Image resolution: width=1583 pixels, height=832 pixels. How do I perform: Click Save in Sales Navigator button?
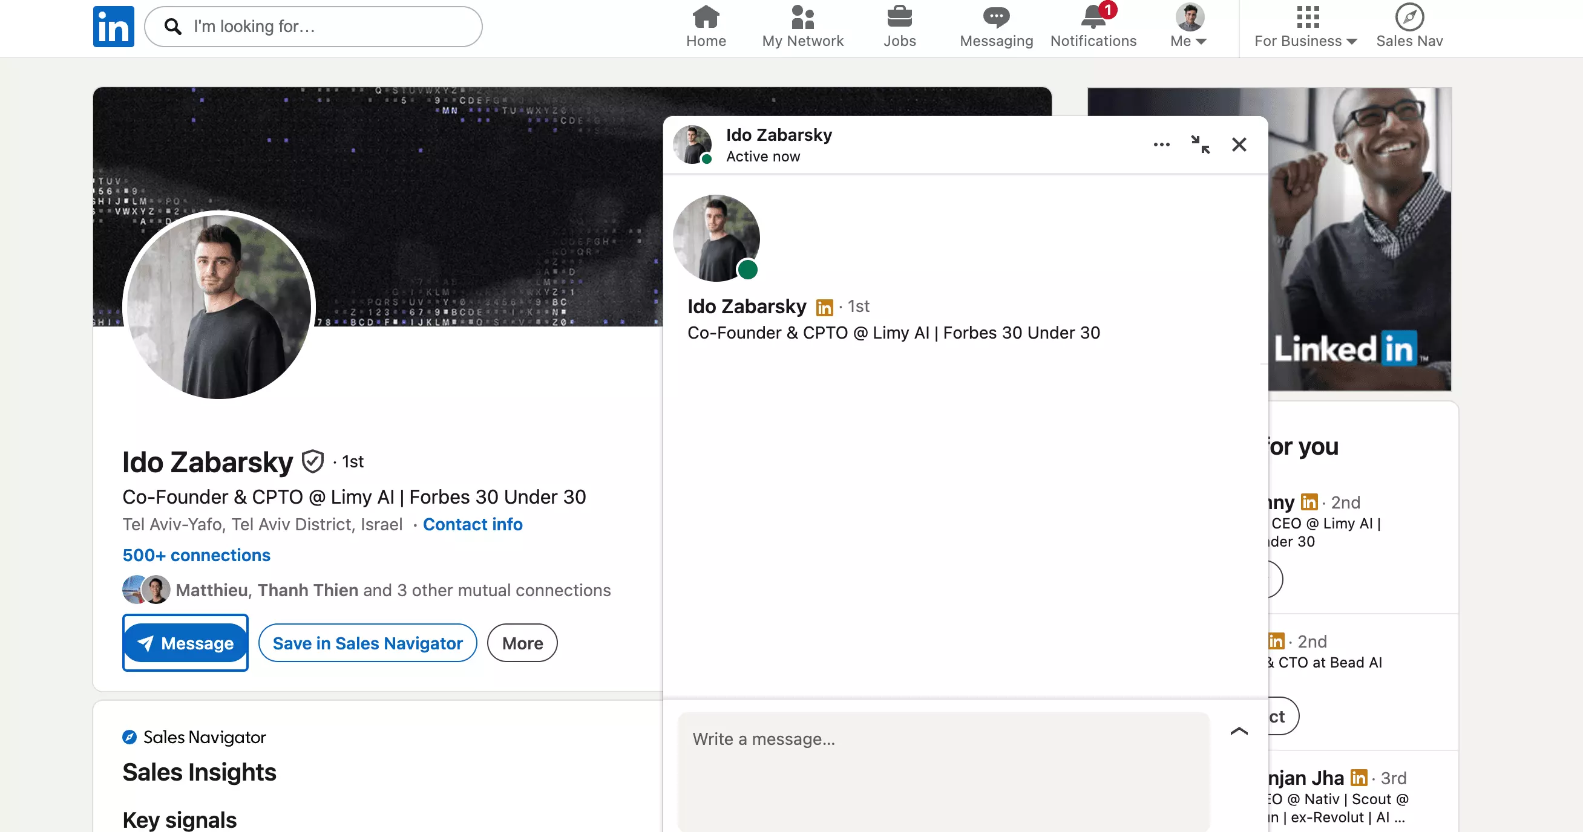click(367, 643)
